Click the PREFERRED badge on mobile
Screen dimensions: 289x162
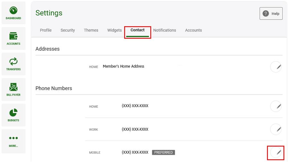click(x=163, y=152)
